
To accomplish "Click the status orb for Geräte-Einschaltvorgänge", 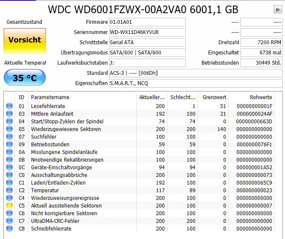I will [x=9, y=167].
